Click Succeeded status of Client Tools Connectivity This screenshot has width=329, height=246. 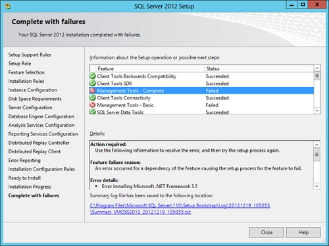point(217,98)
